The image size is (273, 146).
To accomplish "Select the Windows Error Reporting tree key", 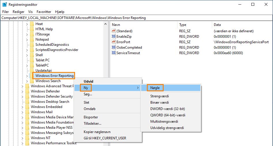I will (54, 76).
